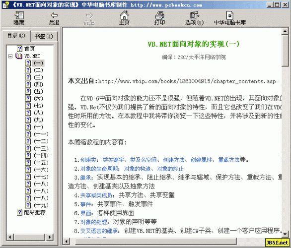Open the 首页 page icon in tree
The image size is (291, 248).
pyautogui.click(x=19, y=49)
